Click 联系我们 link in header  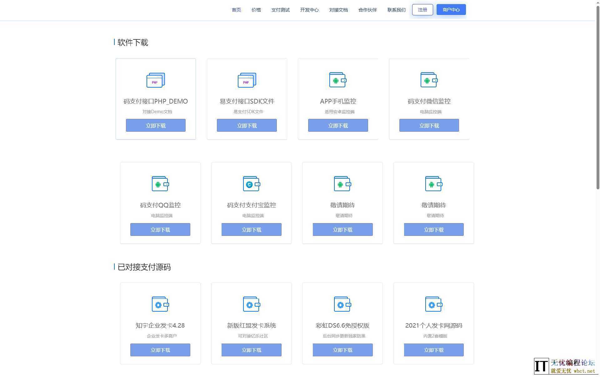[x=396, y=10]
